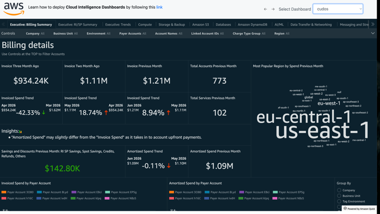Click the $934.24K Invoice Three Month Ago value
380x214 pixels.
[31, 81]
